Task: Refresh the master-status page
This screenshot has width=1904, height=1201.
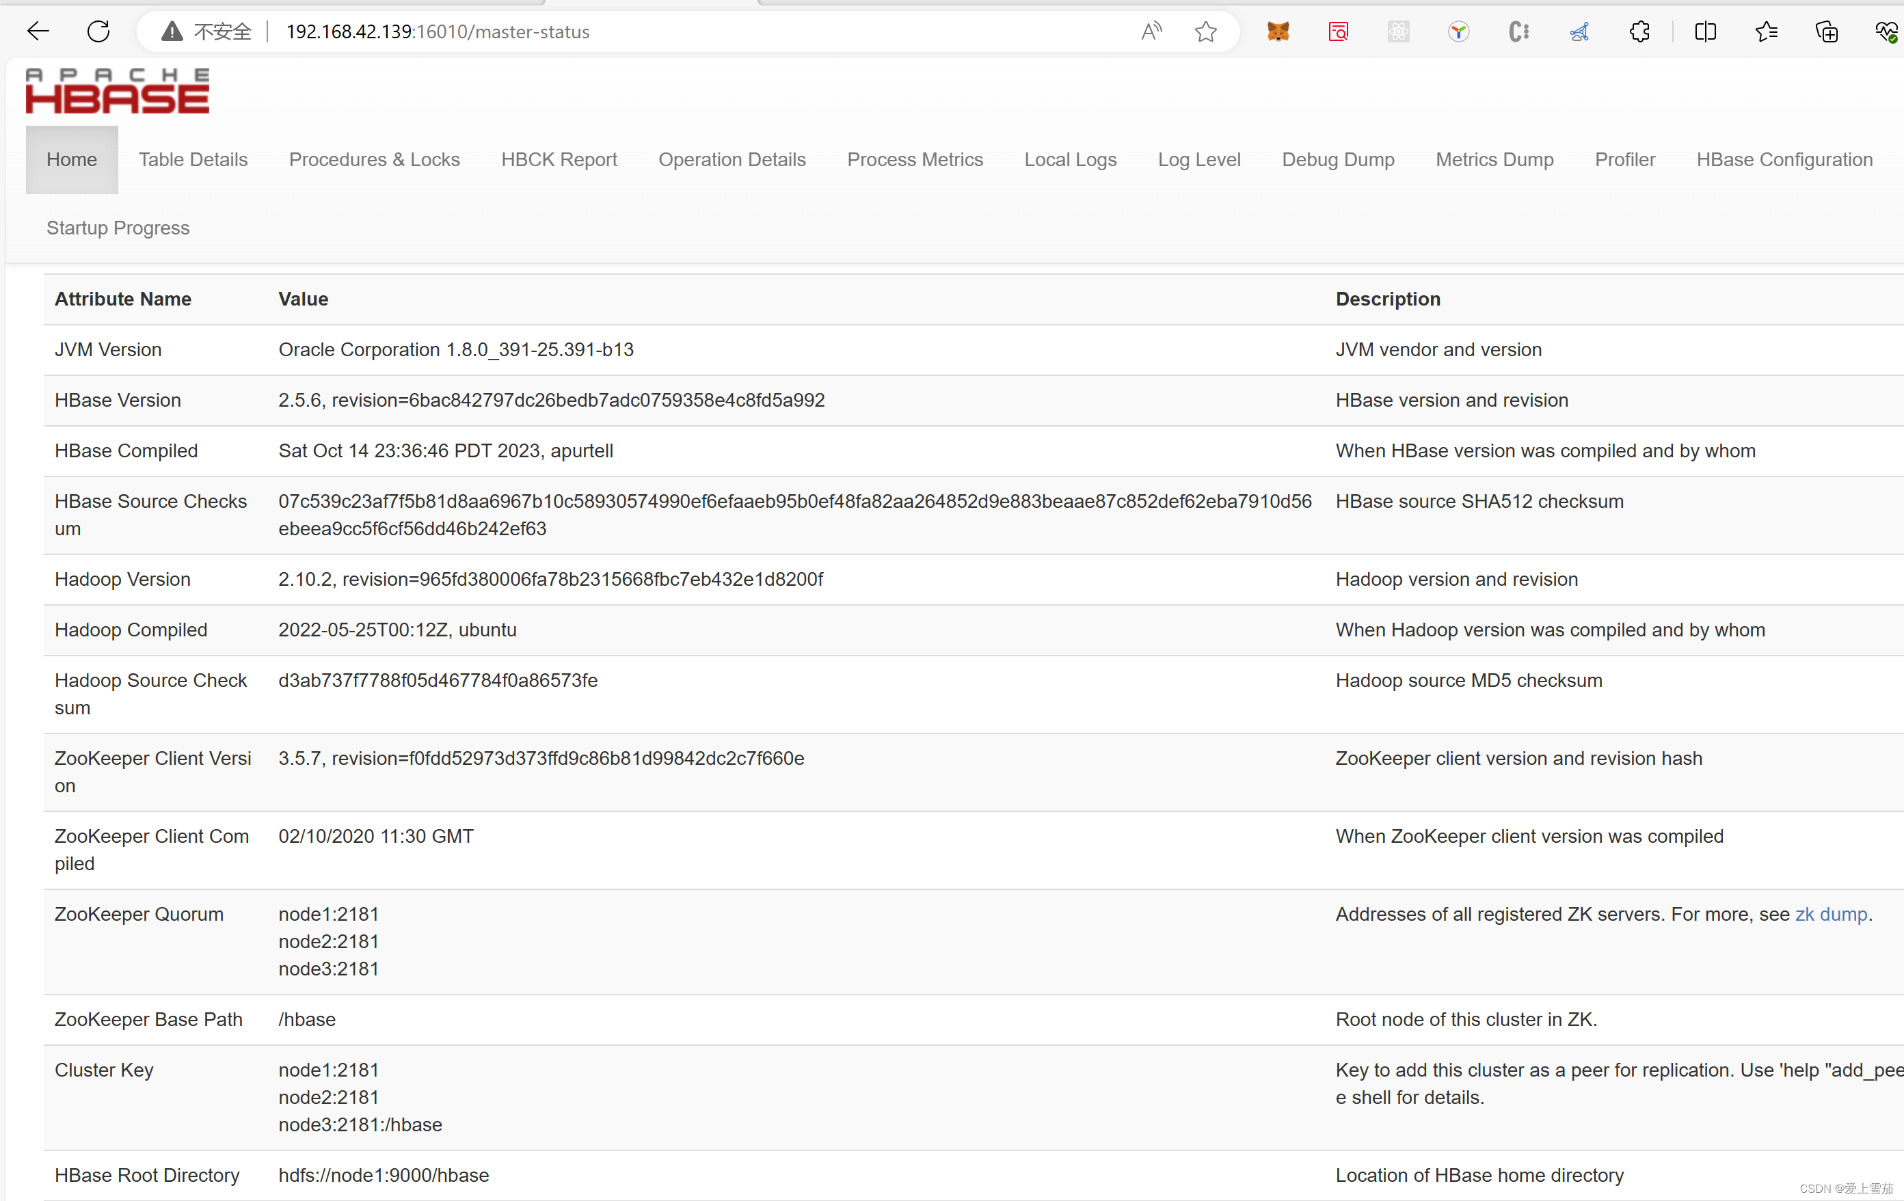Action: point(98,31)
